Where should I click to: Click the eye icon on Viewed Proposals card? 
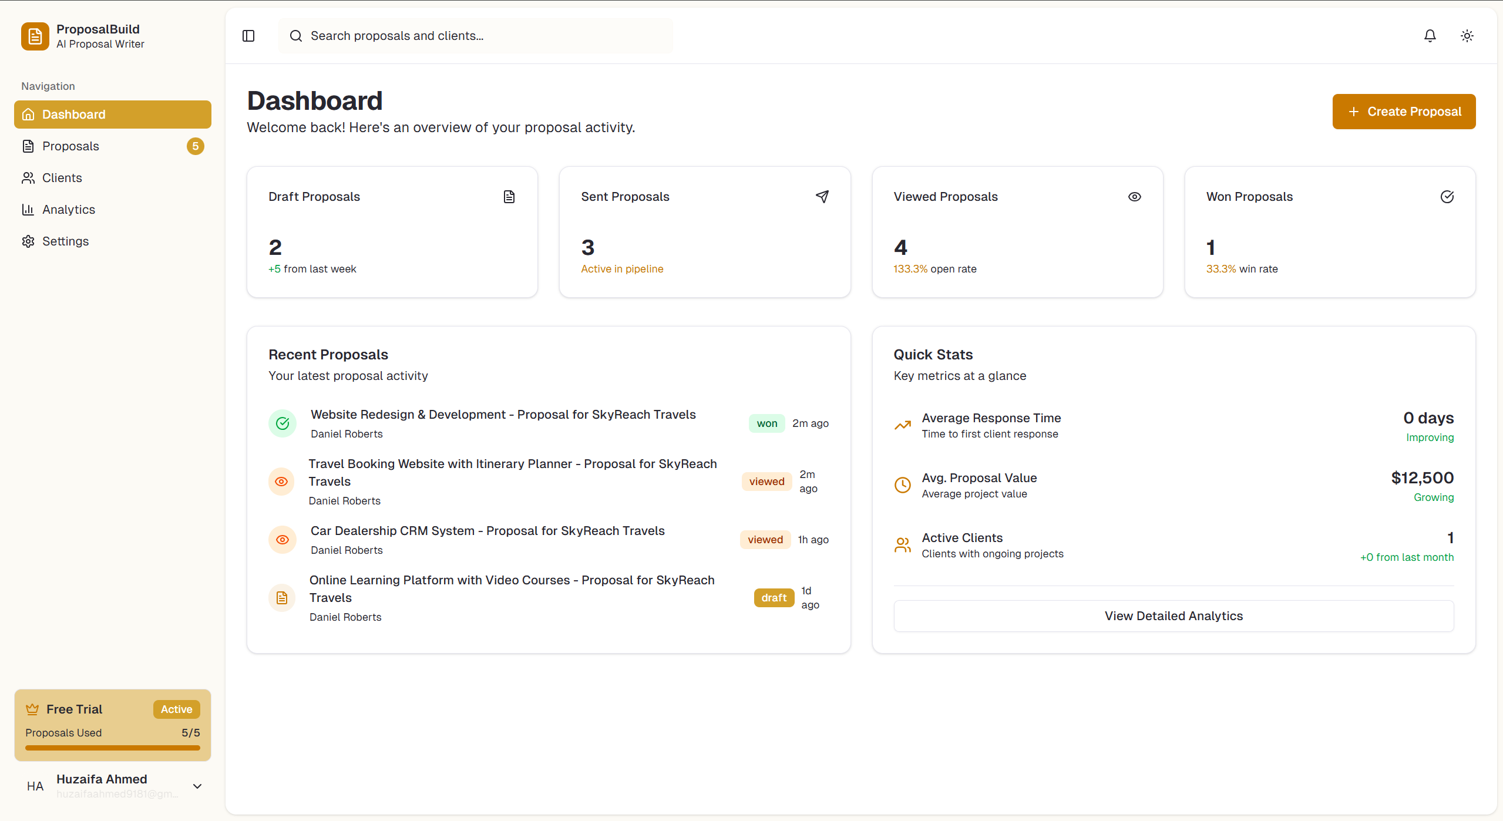tap(1134, 196)
